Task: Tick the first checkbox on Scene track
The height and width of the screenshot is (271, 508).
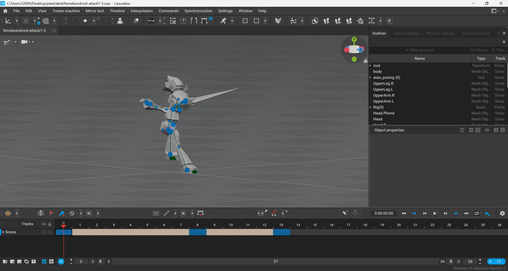Action: (x=44, y=232)
